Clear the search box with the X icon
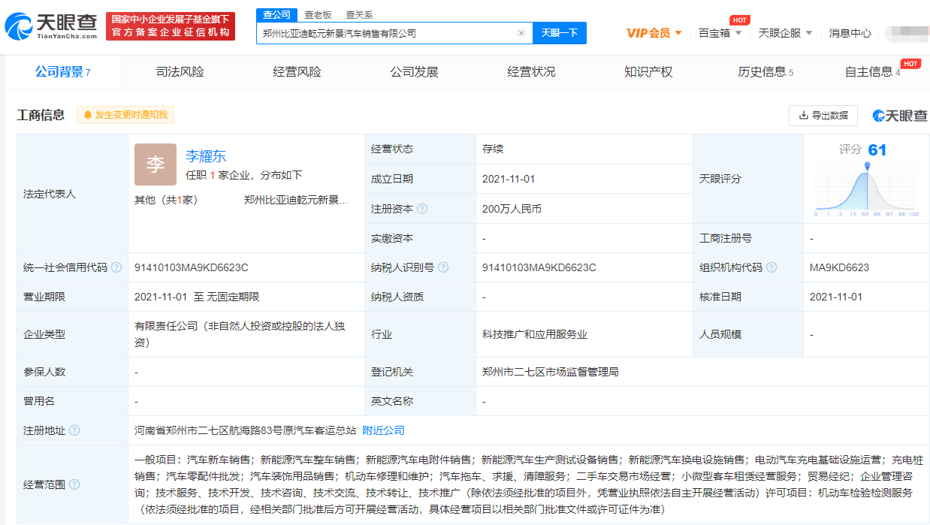Viewport: 930px width, 525px height. [521, 33]
